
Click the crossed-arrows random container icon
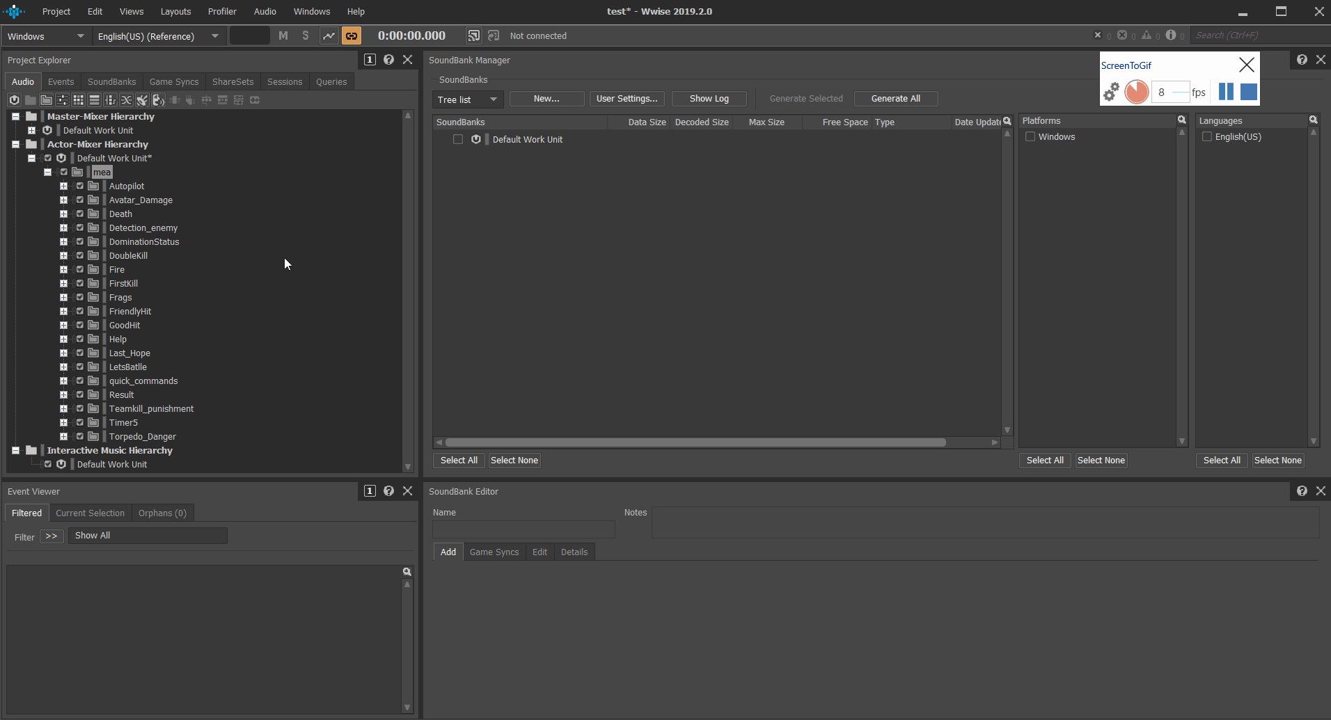[x=126, y=100]
